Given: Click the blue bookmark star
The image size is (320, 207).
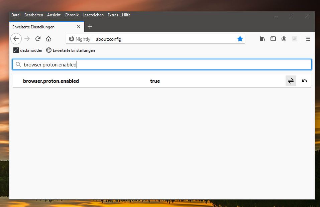Looking at the screenshot, I should pyautogui.click(x=240, y=39).
